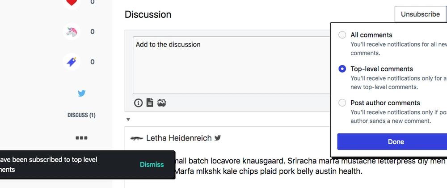Viewport: 447px width, 188px height.
Task: Open the three-dots more options menu
Action: pyautogui.click(x=81, y=138)
